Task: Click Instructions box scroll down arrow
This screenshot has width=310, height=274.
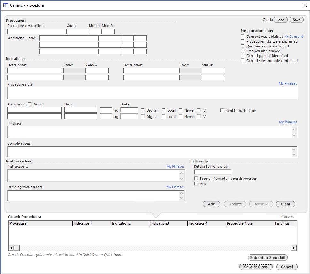Action: pos(181,179)
